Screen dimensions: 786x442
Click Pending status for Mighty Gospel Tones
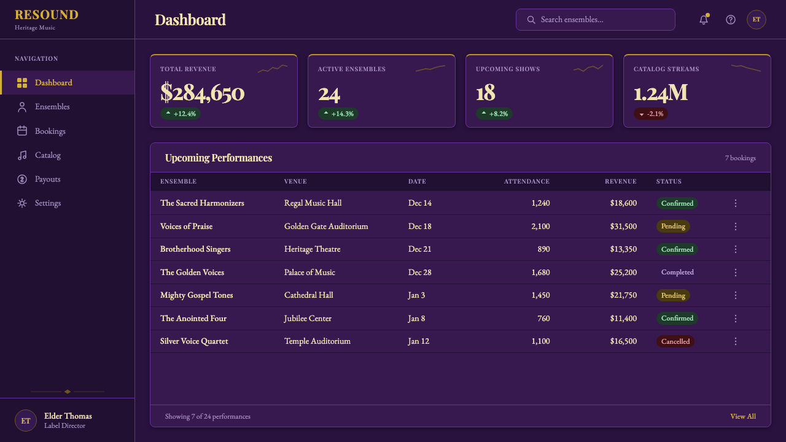pyautogui.click(x=673, y=295)
